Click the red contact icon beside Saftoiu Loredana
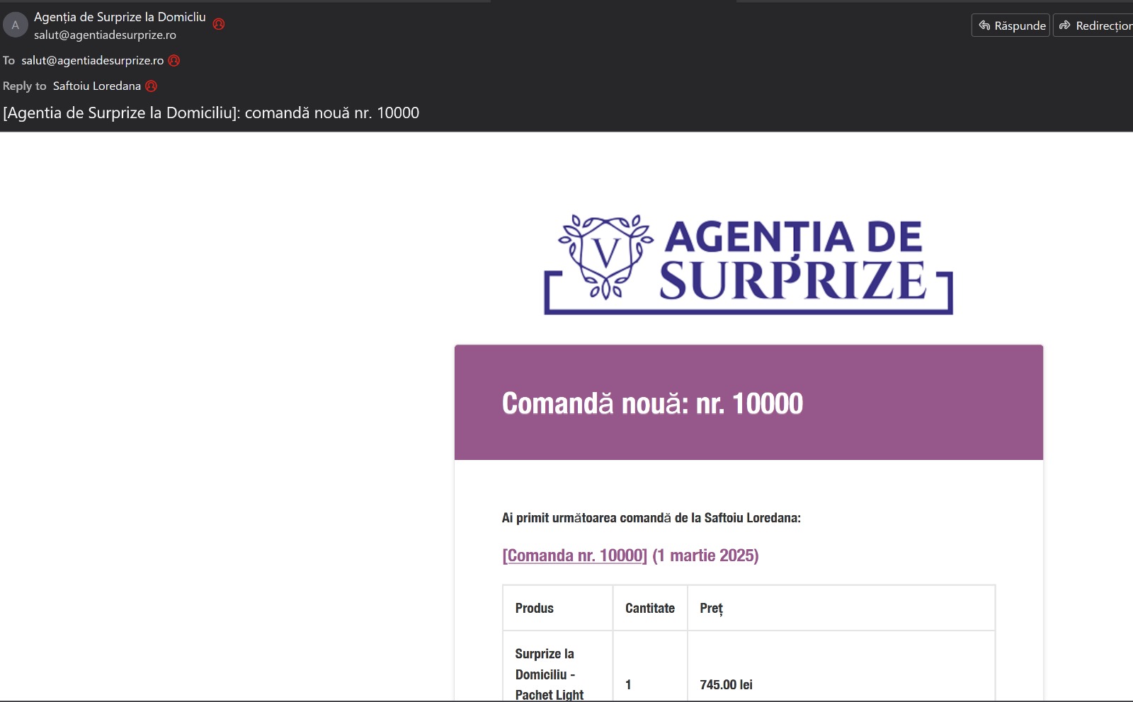This screenshot has height=702, width=1133. click(152, 86)
